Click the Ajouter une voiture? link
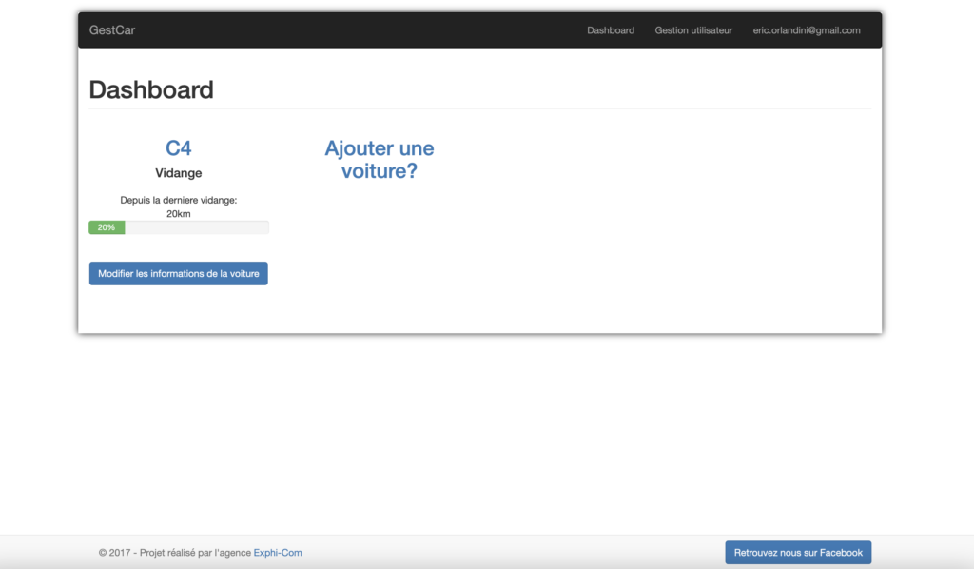974x569 pixels. point(379,159)
